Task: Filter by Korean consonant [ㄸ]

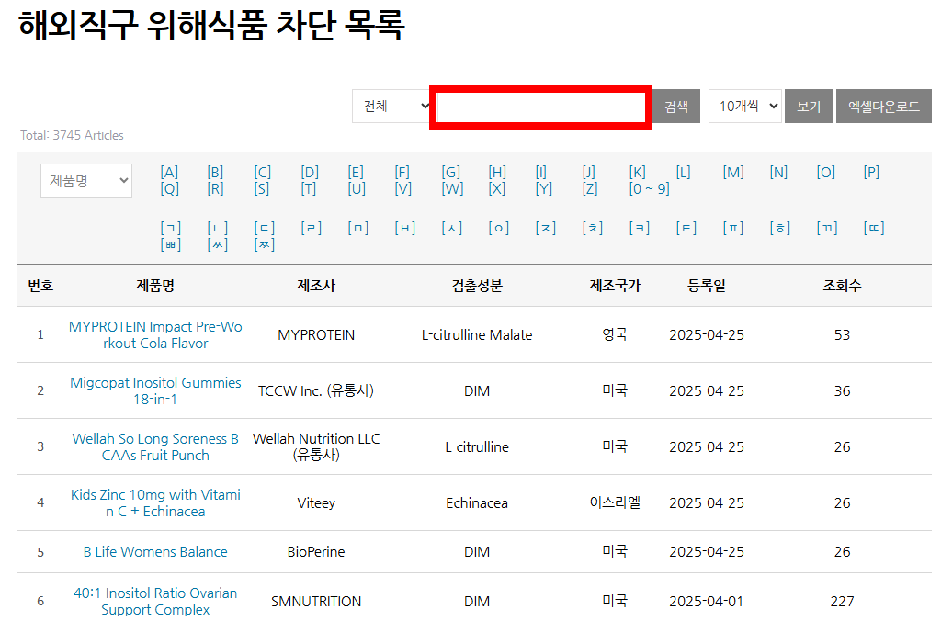Action: click(x=874, y=228)
